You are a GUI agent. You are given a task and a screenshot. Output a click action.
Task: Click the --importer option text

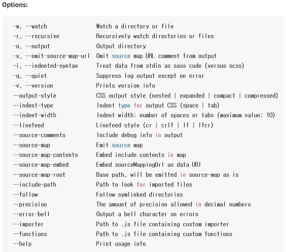[28, 224]
